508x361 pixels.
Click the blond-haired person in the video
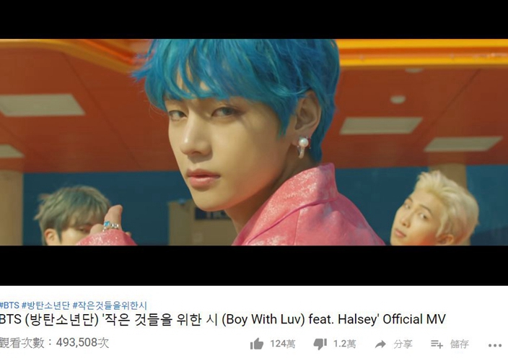tap(436, 211)
